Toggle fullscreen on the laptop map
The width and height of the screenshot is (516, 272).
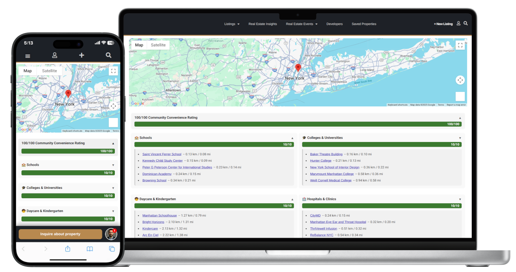[x=460, y=45]
